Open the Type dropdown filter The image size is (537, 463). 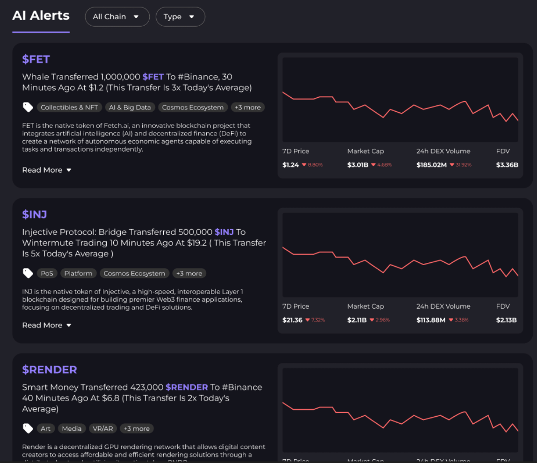click(x=180, y=17)
